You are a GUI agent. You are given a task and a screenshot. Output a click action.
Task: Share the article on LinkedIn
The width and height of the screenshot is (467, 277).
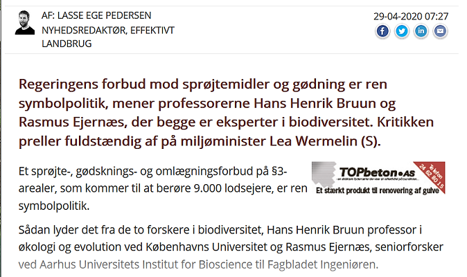point(421,31)
